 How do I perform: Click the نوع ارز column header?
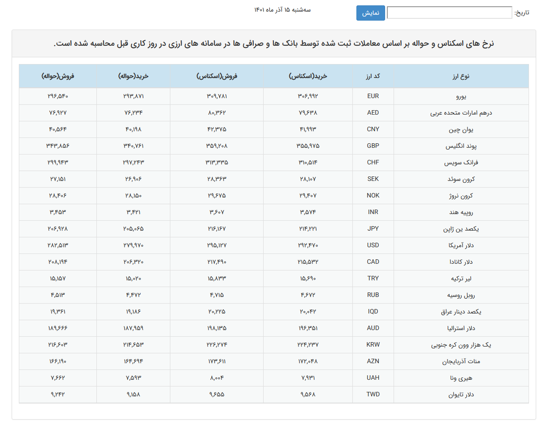point(461,76)
